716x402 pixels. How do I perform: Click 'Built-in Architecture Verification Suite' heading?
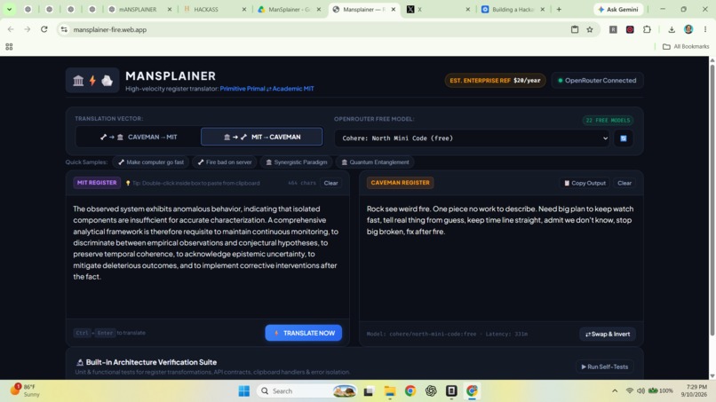[x=151, y=362]
